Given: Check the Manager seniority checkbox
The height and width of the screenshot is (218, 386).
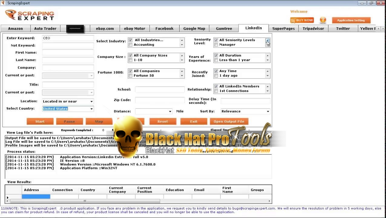Looking at the screenshot, I should coord(216,45).
